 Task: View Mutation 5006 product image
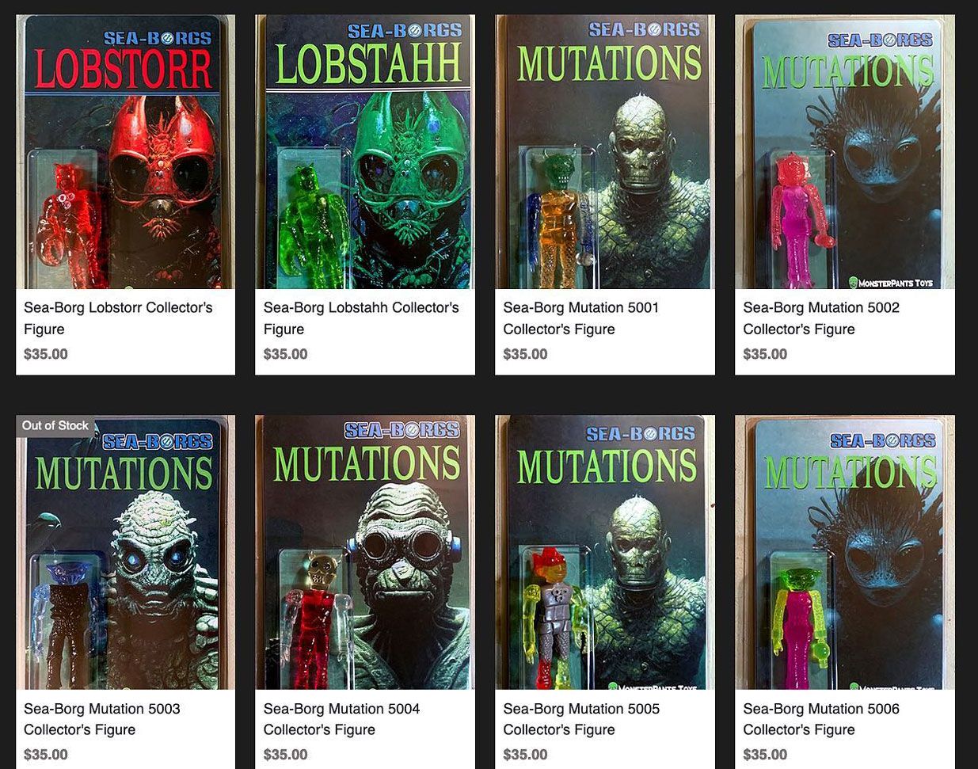coord(845,552)
